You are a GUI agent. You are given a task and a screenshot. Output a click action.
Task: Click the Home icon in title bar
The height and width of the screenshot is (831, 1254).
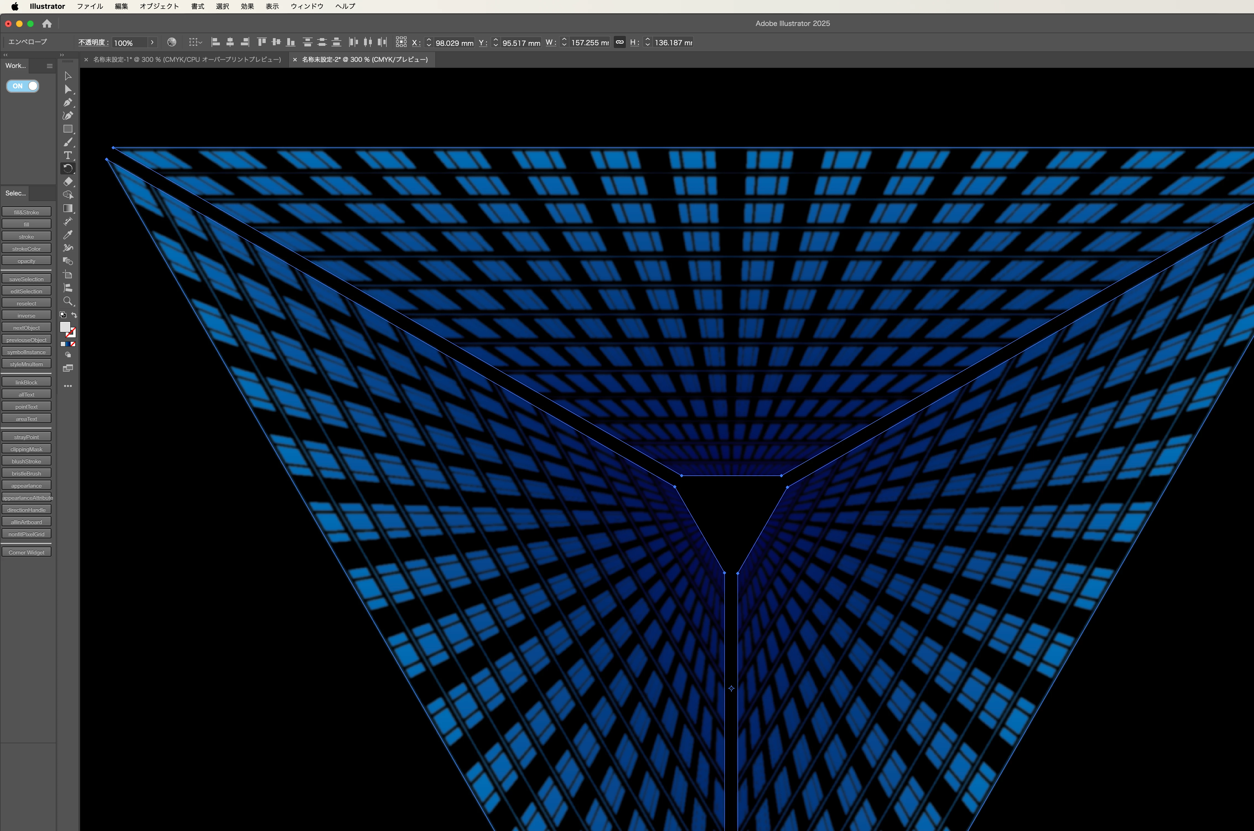click(47, 23)
